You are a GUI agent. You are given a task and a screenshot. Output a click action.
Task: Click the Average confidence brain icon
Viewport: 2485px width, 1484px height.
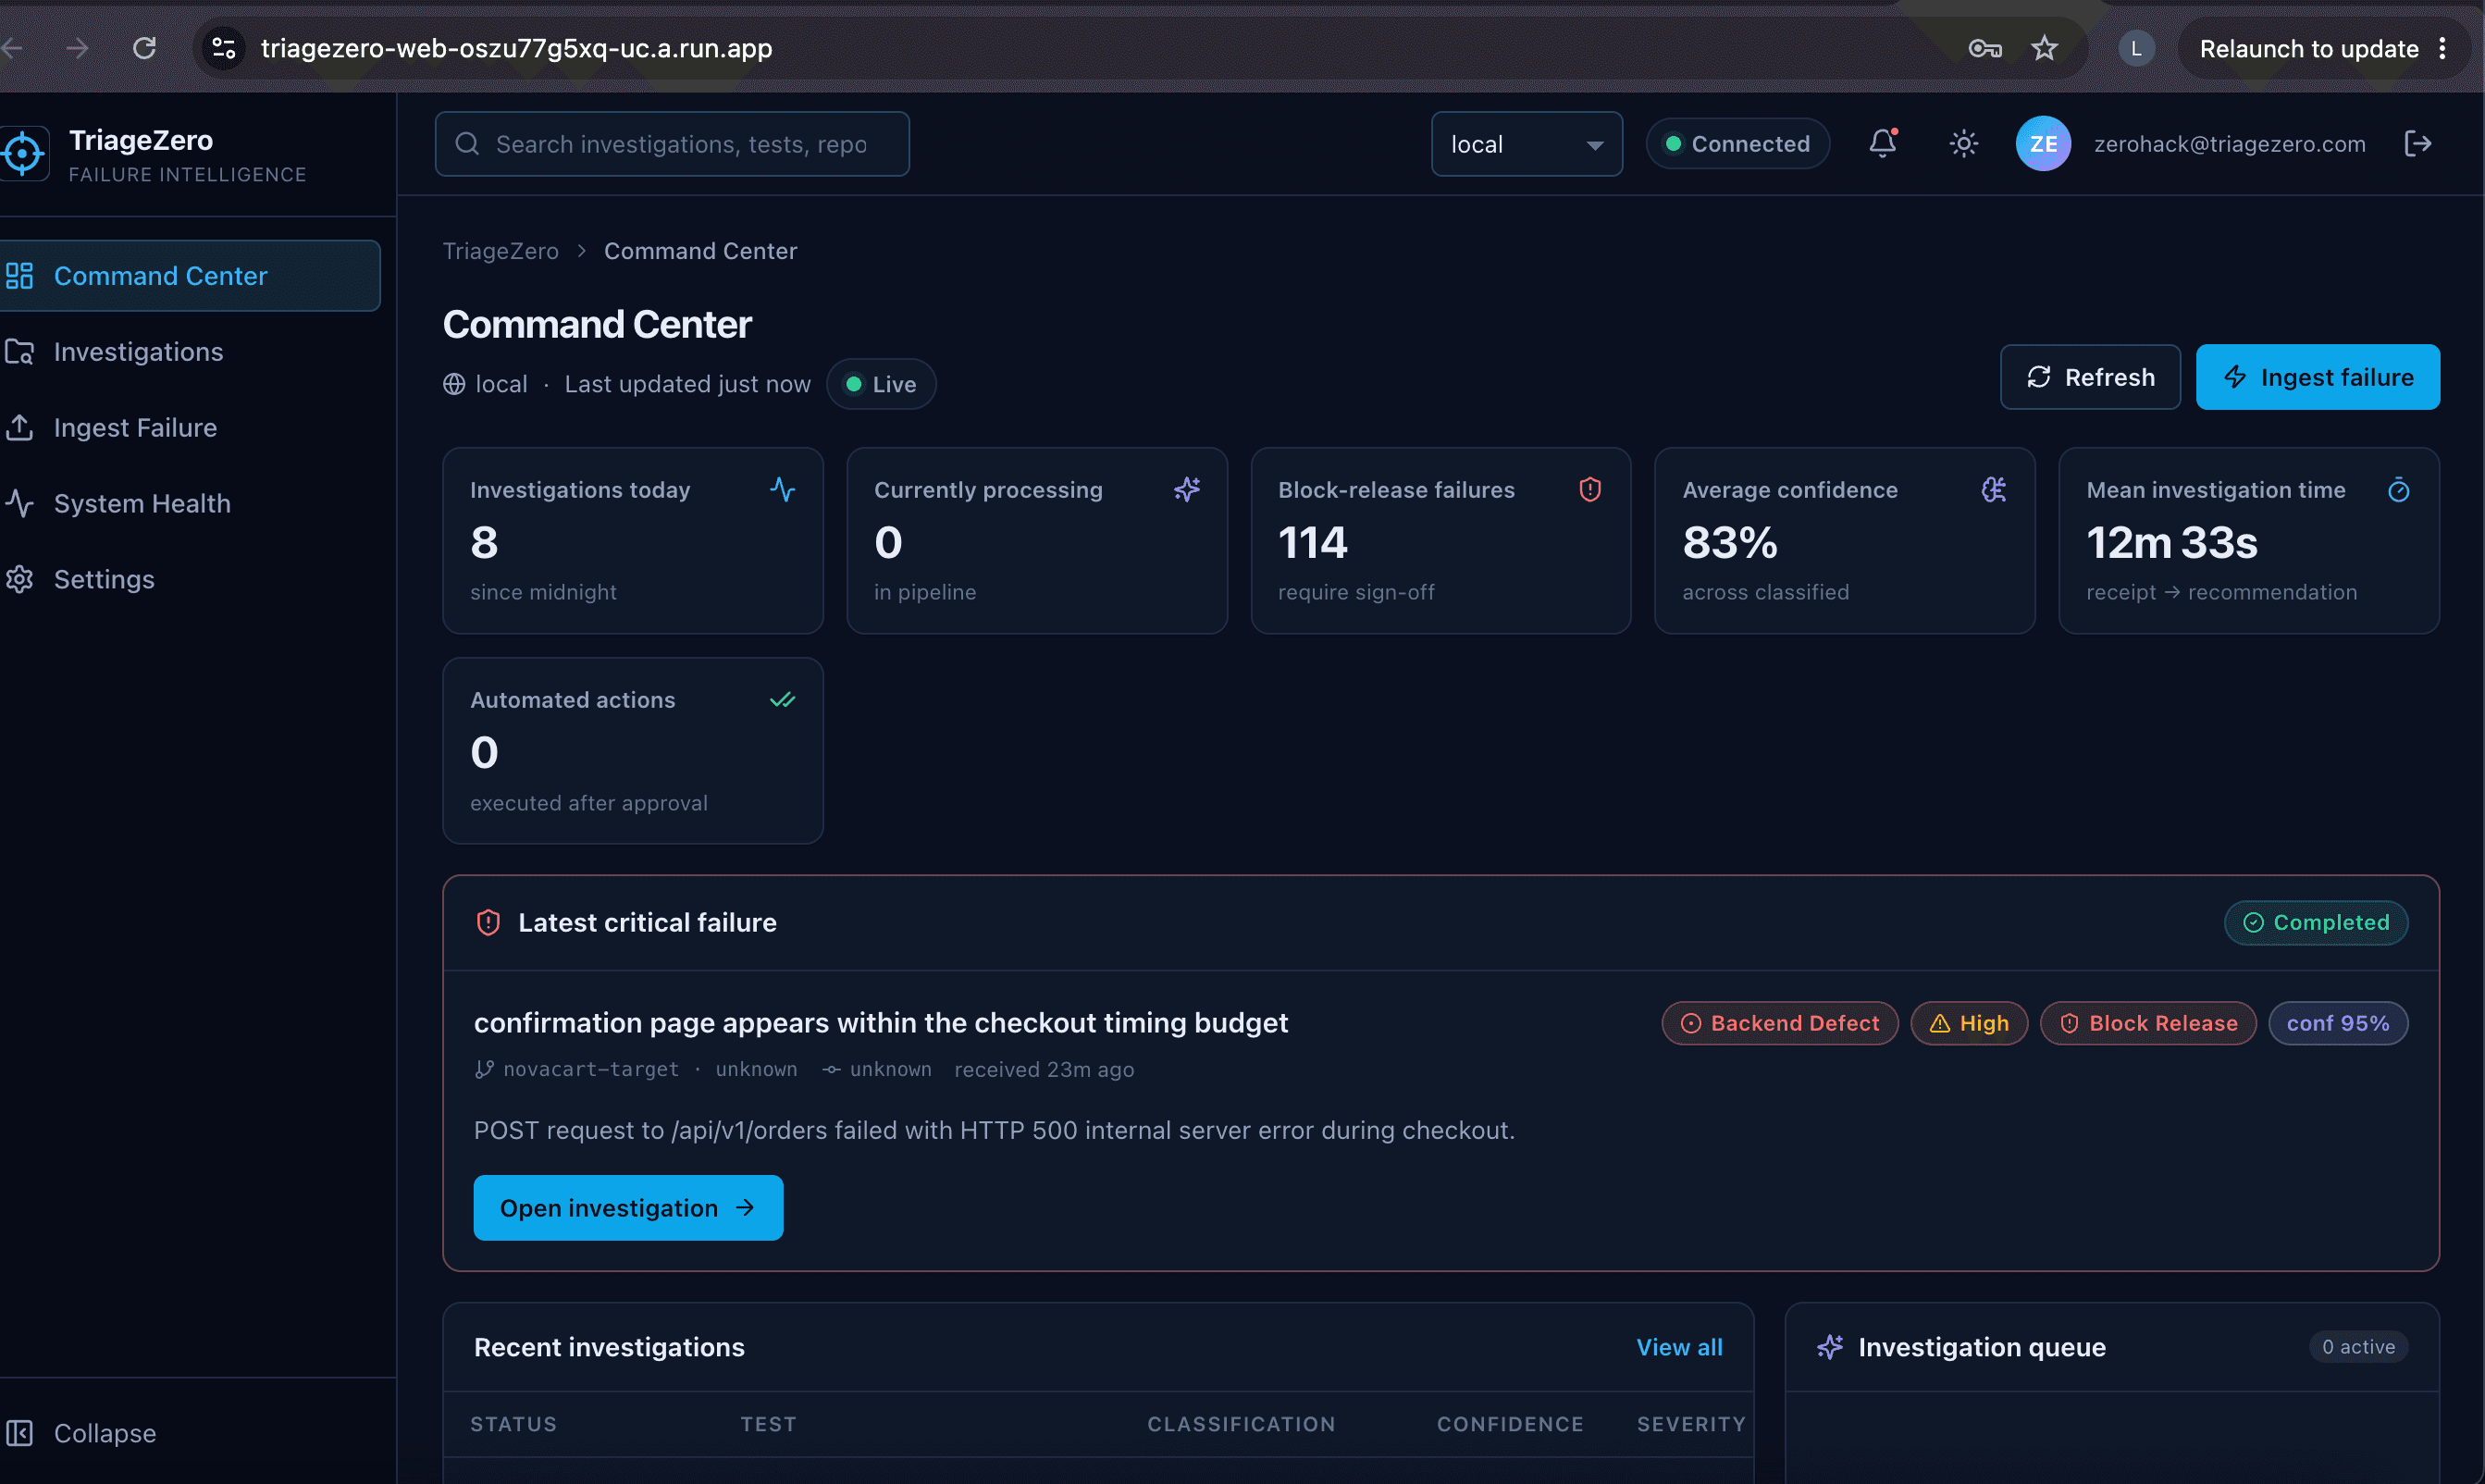point(1994,489)
